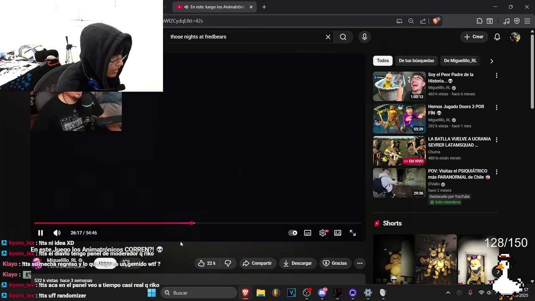Switch to theater mode view
This screenshot has height=301, width=535.
tap(338, 233)
